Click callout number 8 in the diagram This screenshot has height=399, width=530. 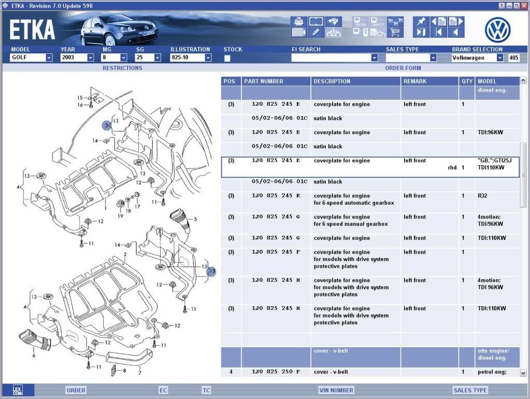[x=124, y=370]
